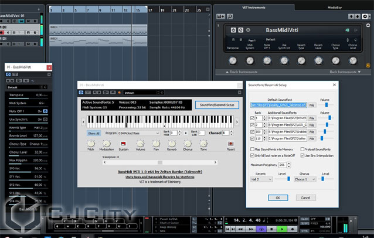Uncheck Only kill last note on a NoteOff

(x=252, y=155)
